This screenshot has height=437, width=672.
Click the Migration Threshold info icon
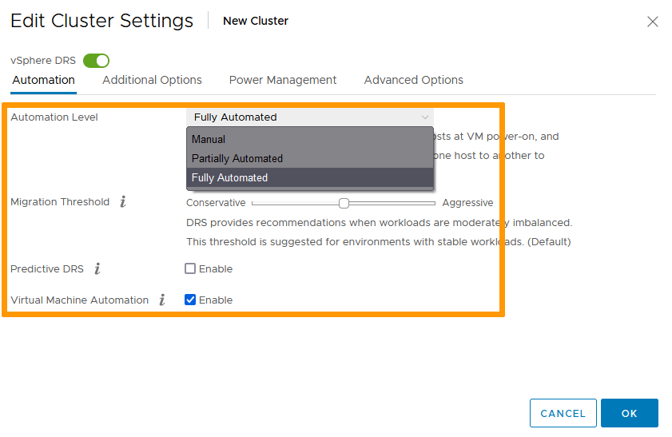point(123,202)
